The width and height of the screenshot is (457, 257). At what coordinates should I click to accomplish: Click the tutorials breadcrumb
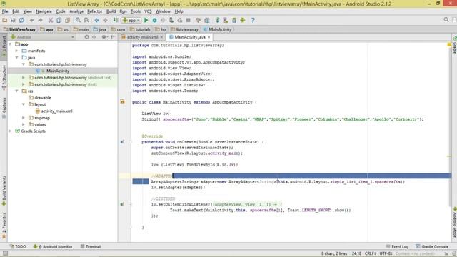coord(140,29)
